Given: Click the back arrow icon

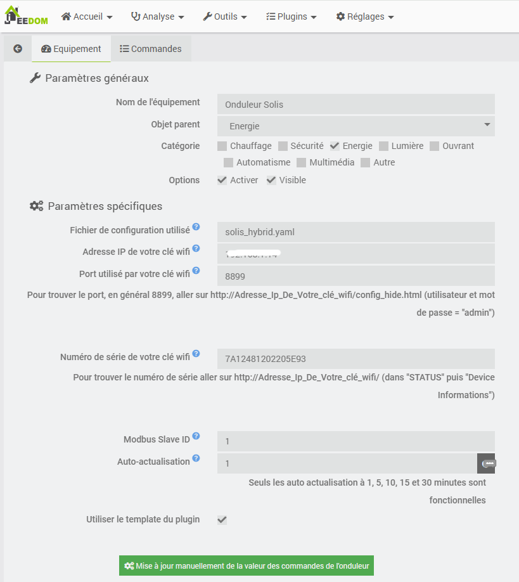Looking at the screenshot, I should tap(18, 49).
